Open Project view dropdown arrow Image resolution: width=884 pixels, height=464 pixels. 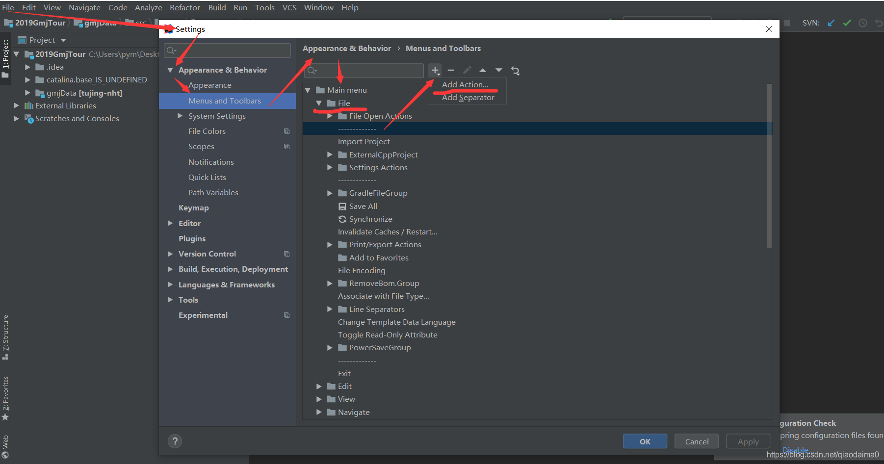tap(63, 40)
